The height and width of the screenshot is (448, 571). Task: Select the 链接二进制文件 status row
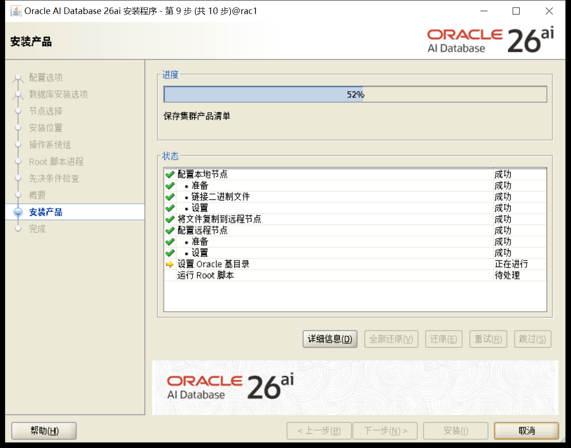coord(355,197)
